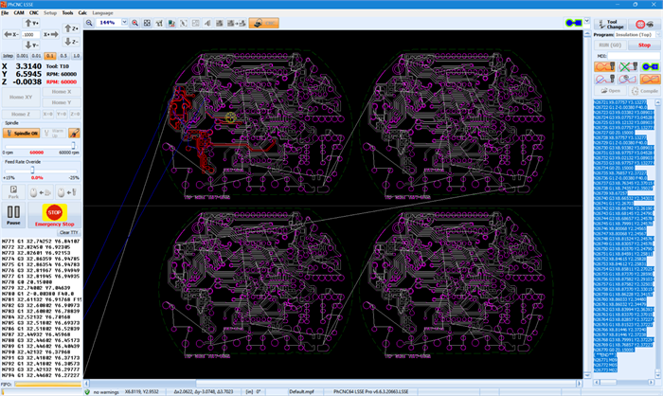663x396 pixels.
Task: Click the red Stop program button
Action: click(x=644, y=45)
